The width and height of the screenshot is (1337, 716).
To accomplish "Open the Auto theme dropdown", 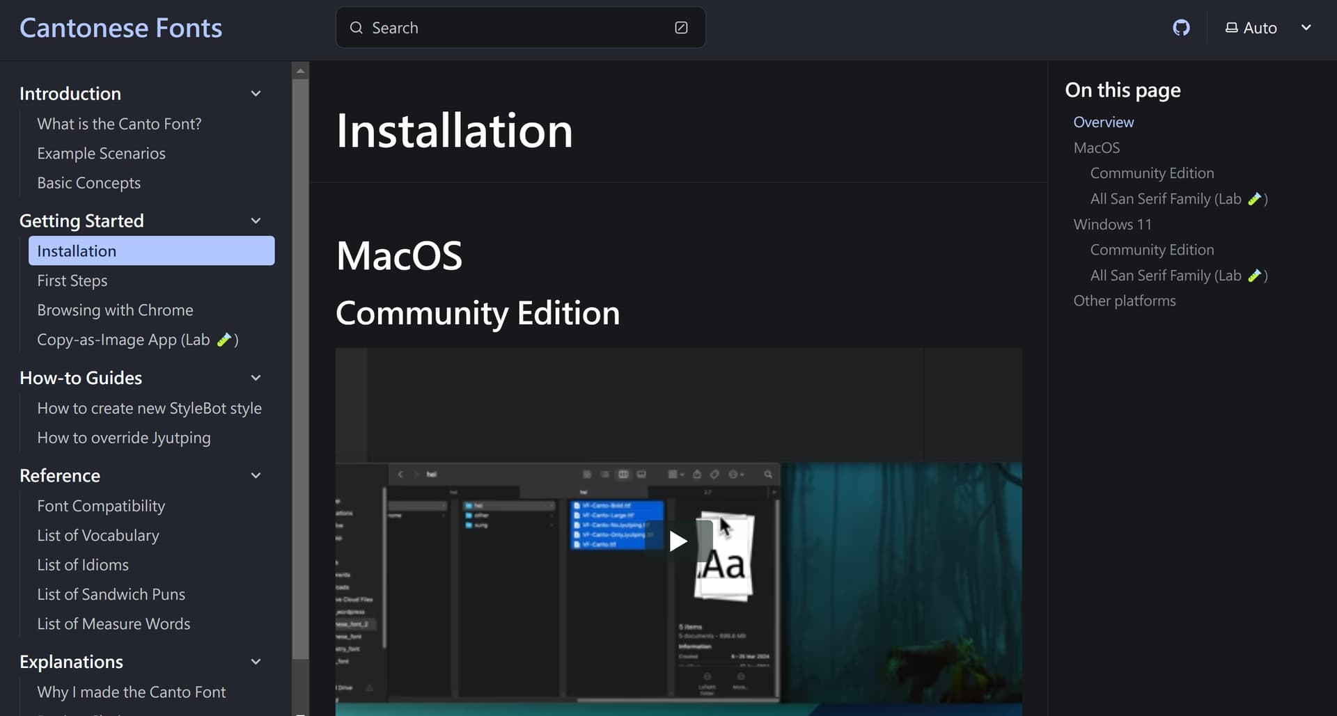I will click(1306, 28).
